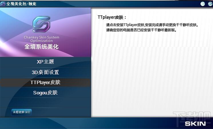
Task: Click the large Chankey S logo
Action: coord(41,24)
